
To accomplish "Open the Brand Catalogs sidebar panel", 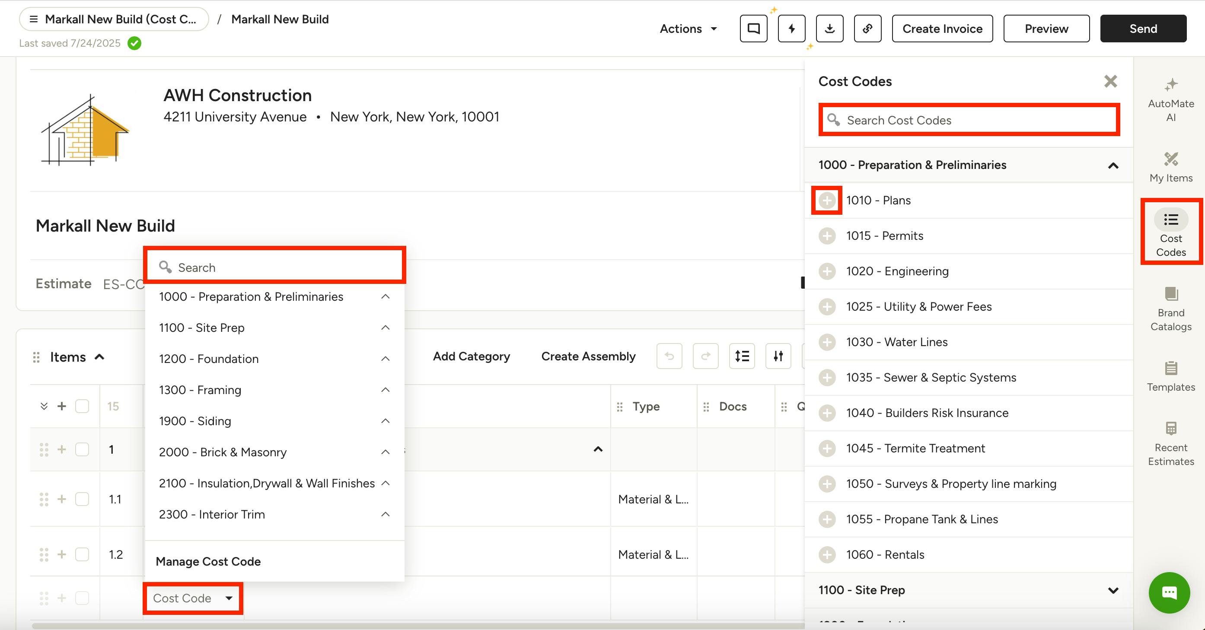I will (x=1170, y=308).
